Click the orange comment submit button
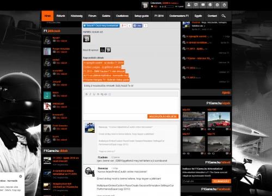Image resolution: width=272 pixels, height=196 pixels. 163,117
